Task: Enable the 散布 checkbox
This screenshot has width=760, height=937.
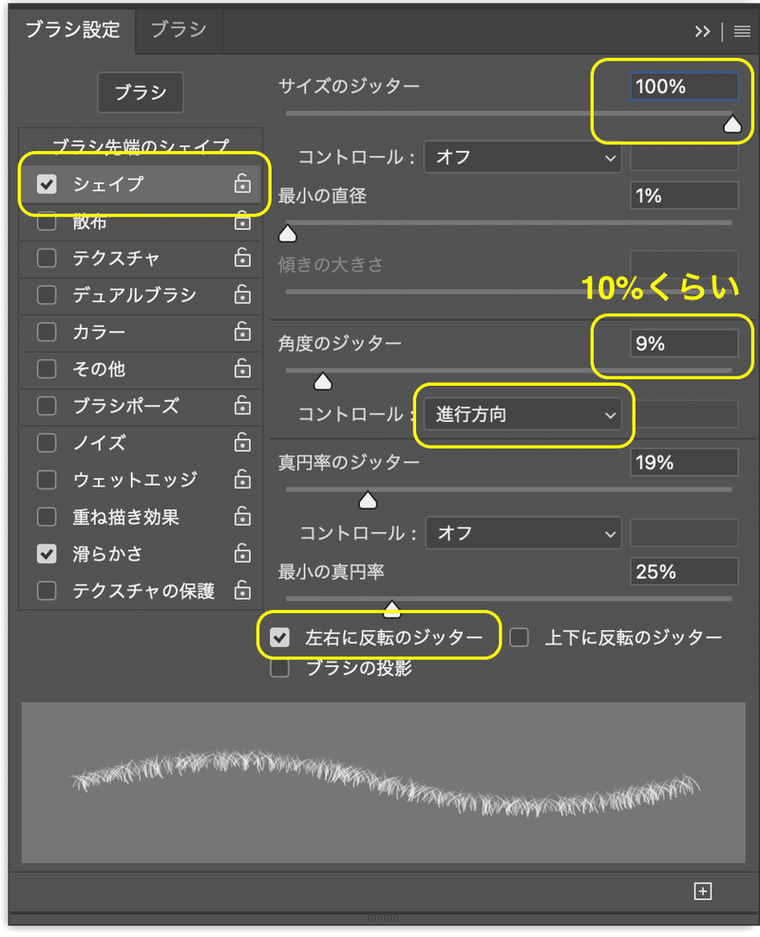Action: tap(47, 221)
